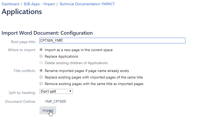The width and height of the screenshot is (206, 121).
Task: Select YMF_CPT509 in the document outline
Action: coord(55,102)
